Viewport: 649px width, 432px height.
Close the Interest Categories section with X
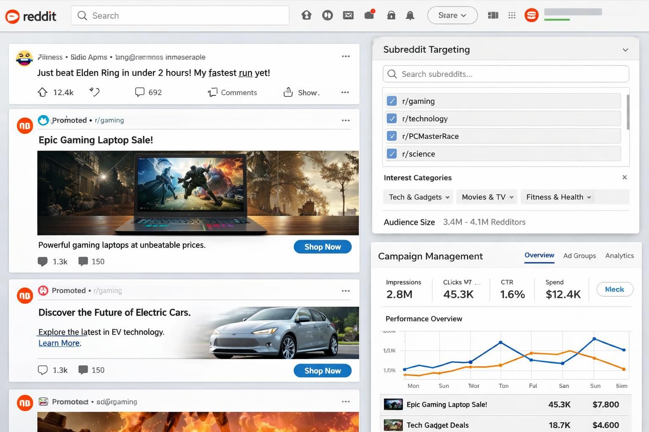click(x=624, y=177)
